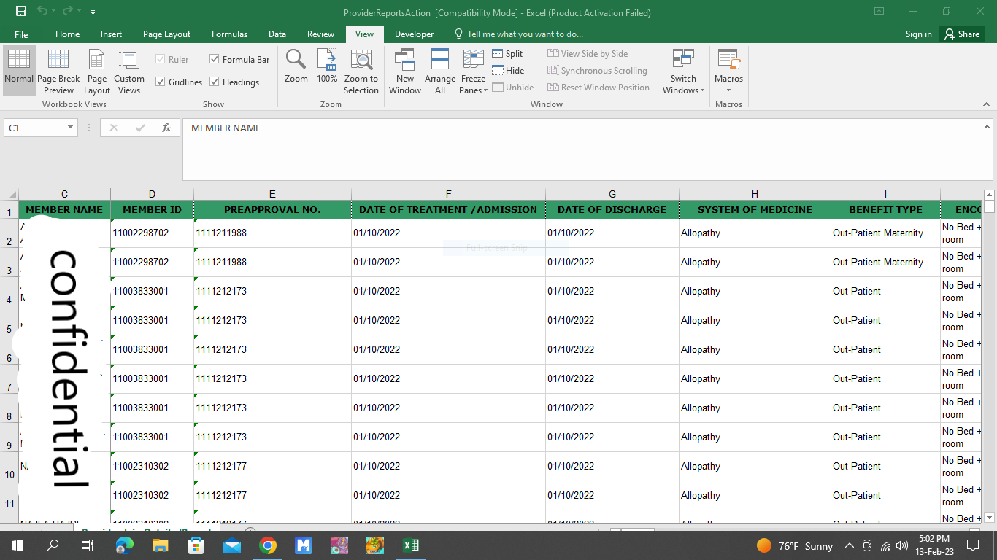Disable the Headings checkbox
Screen dimensions: 997x560
click(215, 82)
